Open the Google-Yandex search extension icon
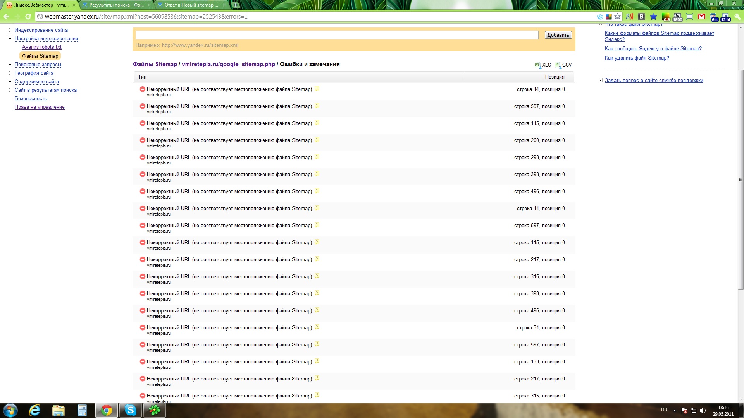This screenshot has width=744, height=418. 630,16
